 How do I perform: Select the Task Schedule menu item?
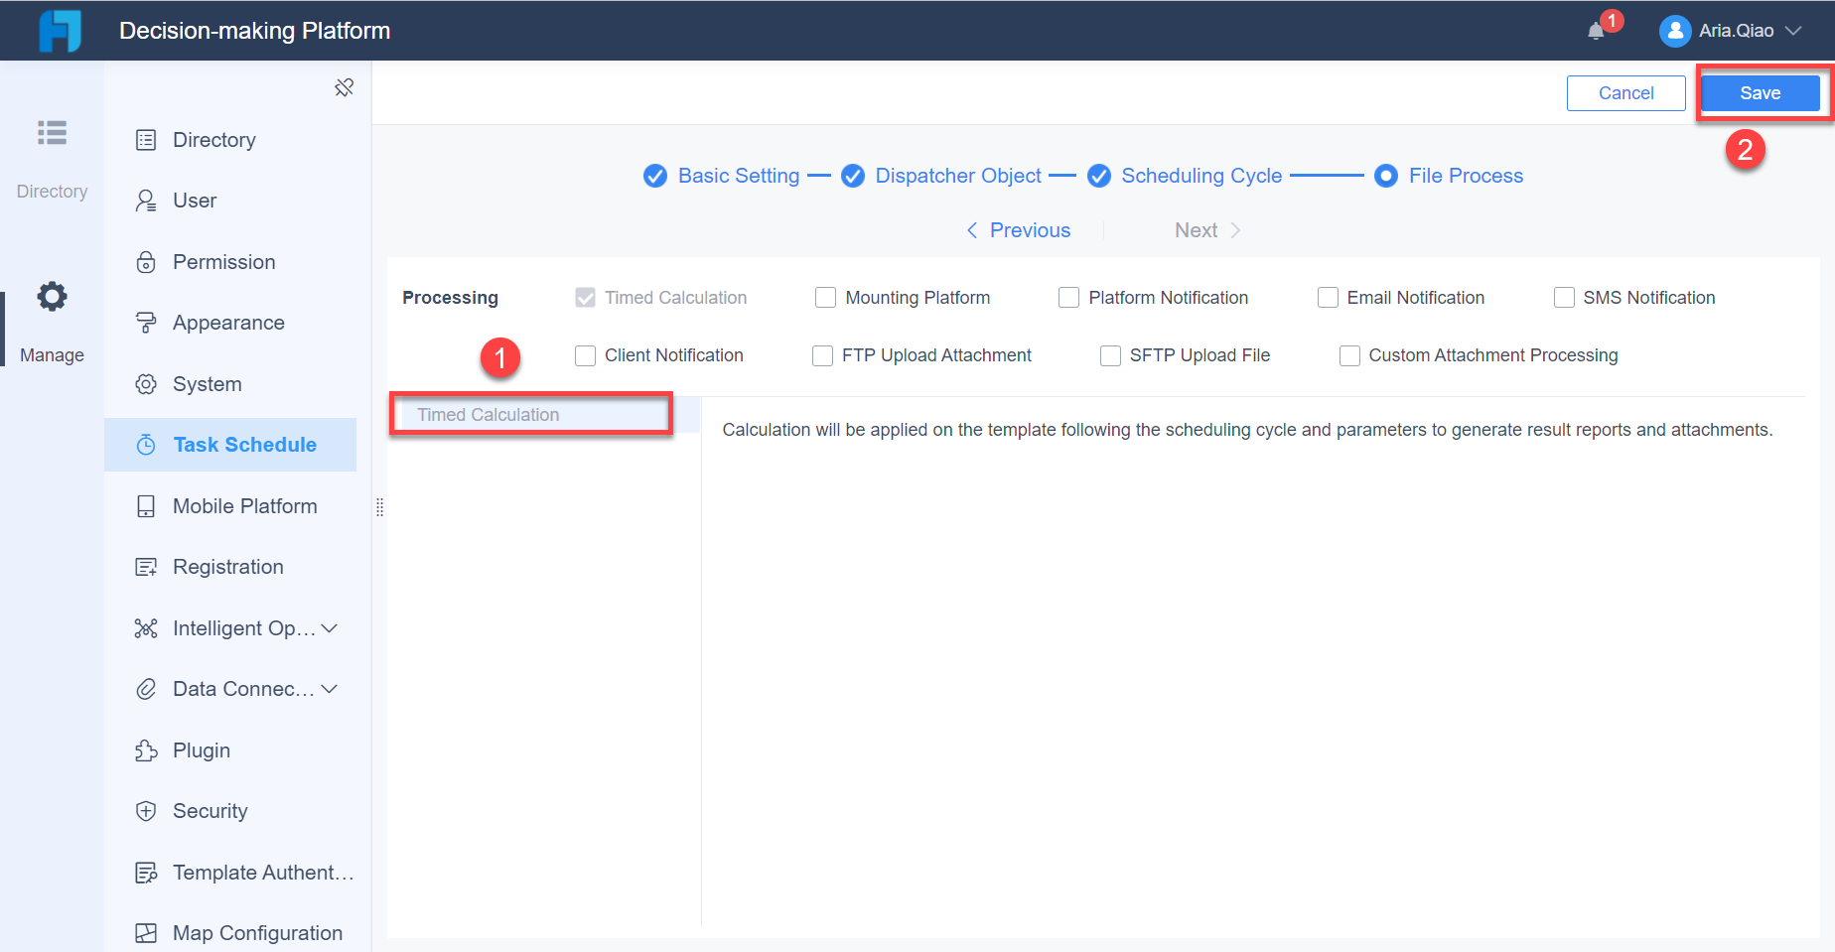230,445
